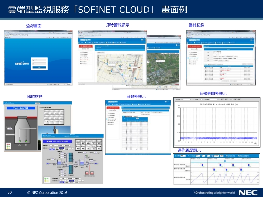263x197 pixels.
Task: Open the 表示項目 dropdown in the daily chart toolbar
Action: (186, 99)
